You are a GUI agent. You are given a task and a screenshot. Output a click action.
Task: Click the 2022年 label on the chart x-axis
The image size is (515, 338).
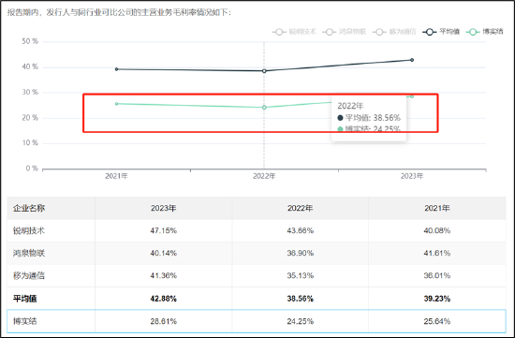[264, 176]
